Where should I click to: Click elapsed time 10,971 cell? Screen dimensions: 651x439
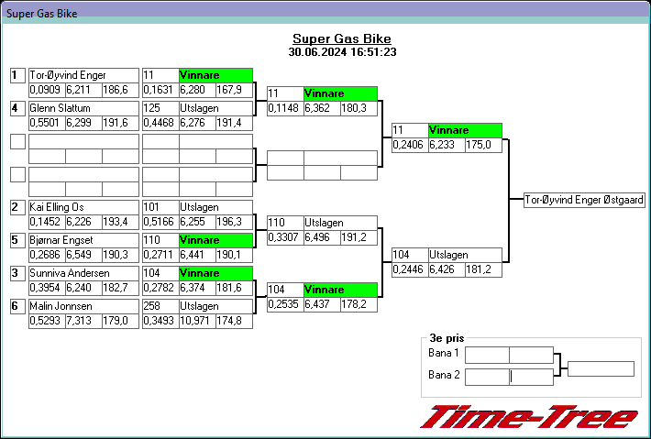point(198,321)
